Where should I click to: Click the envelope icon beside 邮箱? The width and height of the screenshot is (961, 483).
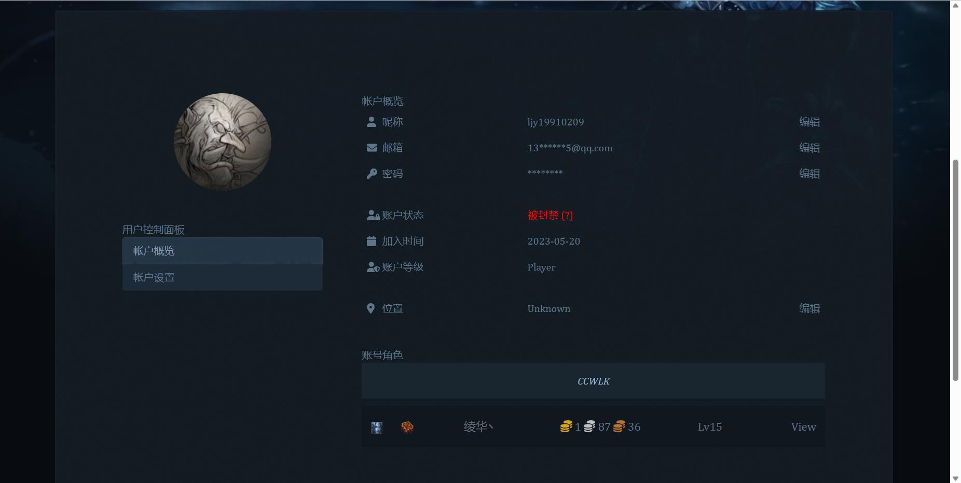click(371, 147)
